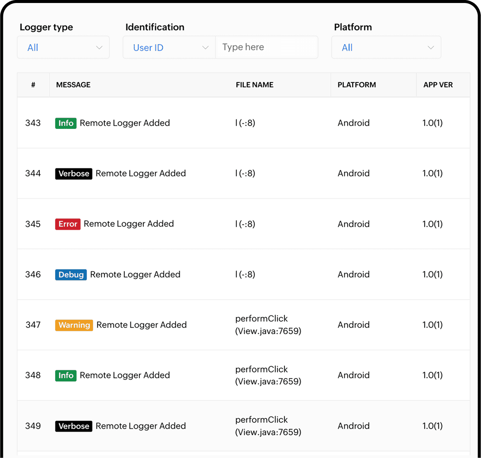Open the Logger type dropdown
The image size is (481, 458).
[63, 47]
